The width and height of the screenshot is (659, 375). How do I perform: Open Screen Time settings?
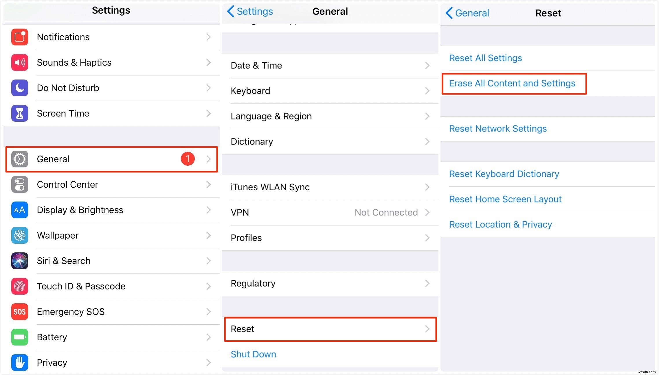(111, 113)
